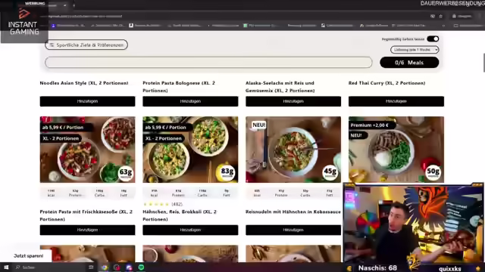This screenshot has width=485, height=272.
Task: Open the Protein Pasta Frischkäsesoße meal image
Action: (88, 150)
